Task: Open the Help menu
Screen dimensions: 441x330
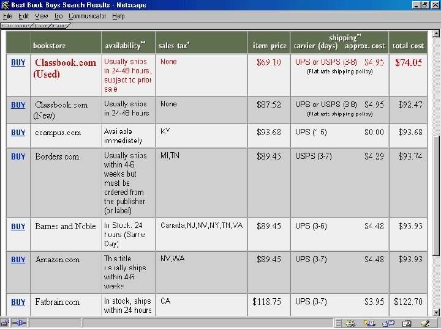Action: tap(118, 16)
